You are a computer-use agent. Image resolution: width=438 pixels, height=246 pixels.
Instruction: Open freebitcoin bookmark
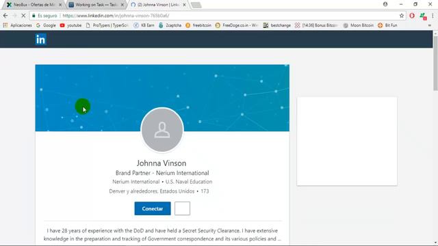(198, 25)
